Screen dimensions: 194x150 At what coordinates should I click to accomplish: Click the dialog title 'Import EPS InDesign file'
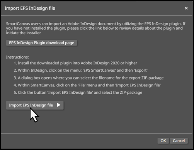[x=30, y=8]
